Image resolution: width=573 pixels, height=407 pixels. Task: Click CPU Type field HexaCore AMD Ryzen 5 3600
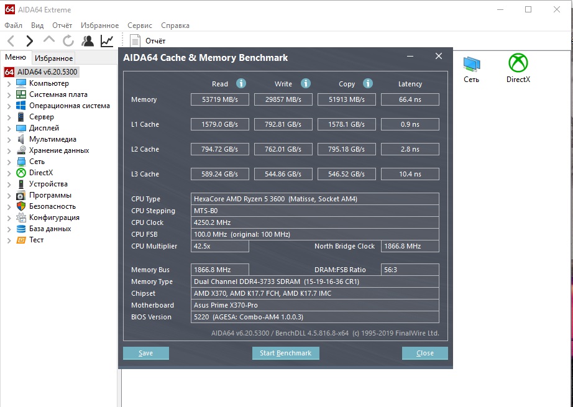[314, 199]
